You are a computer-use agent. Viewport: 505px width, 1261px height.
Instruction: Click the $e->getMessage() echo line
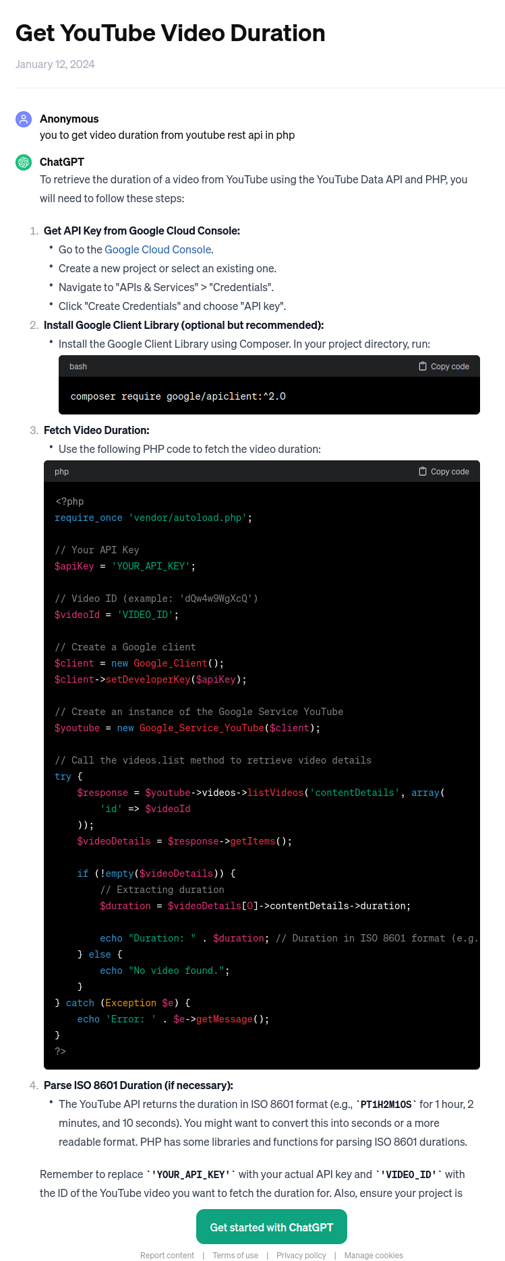click(x=173, y=1019)
